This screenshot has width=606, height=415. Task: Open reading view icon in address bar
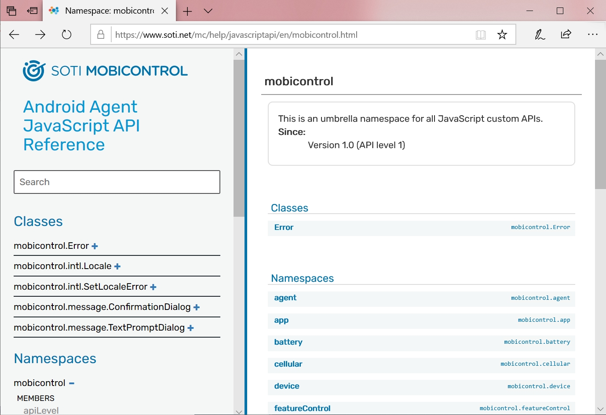481,35
